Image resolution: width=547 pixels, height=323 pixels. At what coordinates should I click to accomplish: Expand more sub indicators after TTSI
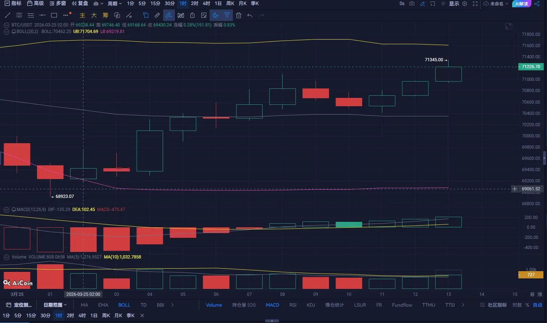tap(463, 305)
